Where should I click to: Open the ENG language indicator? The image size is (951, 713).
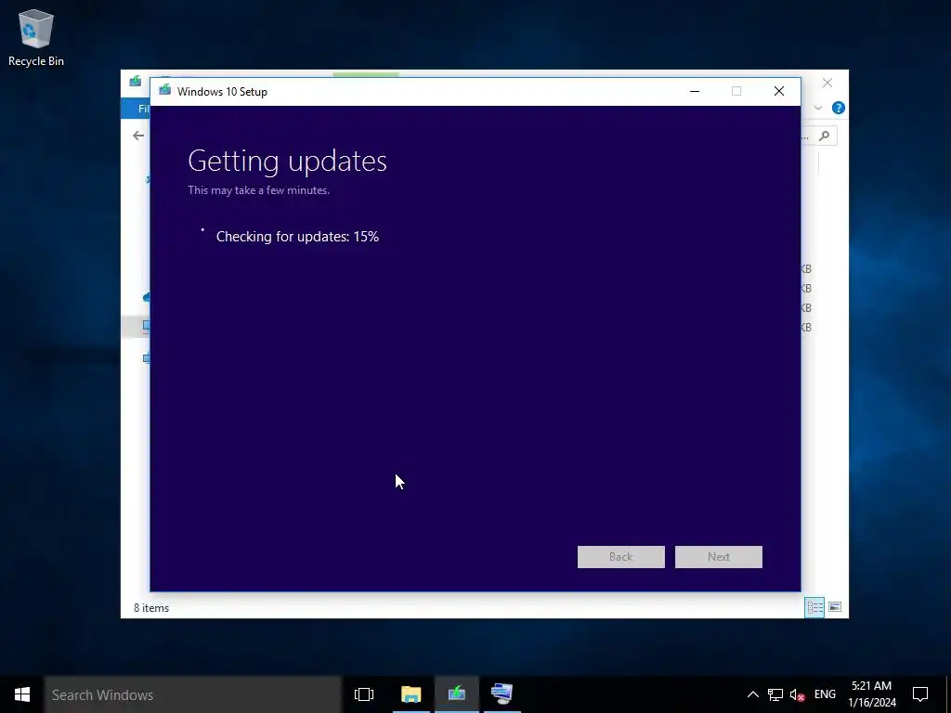click(825, 694)
